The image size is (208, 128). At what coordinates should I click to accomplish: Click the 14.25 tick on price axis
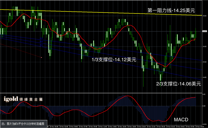(x=205, y=16)
